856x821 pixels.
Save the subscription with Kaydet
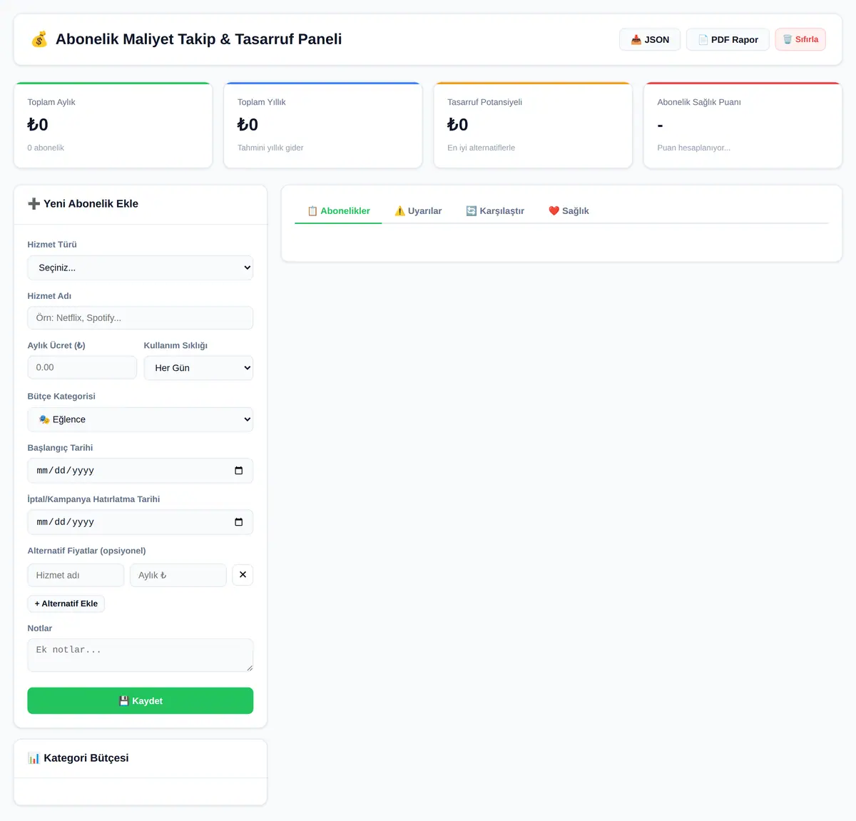pyautogui.click(x=141, y=700)
